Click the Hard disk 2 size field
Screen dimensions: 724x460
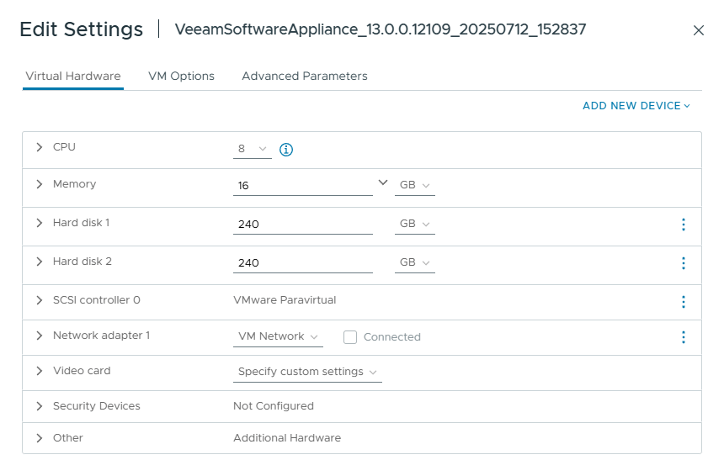click(302, 263)
